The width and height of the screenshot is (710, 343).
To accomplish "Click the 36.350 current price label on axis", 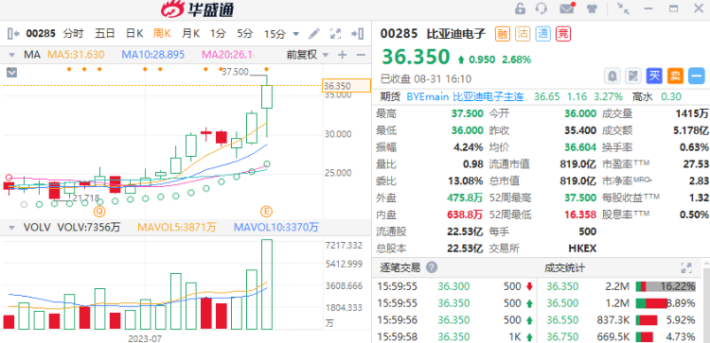I will point(346,85).
